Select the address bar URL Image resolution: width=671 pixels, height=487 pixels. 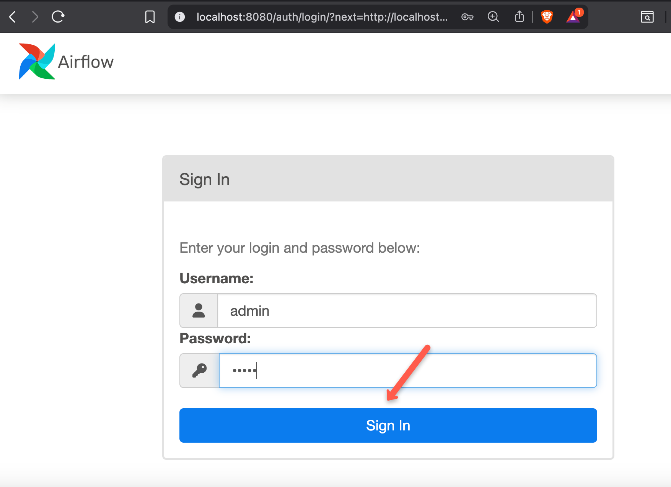[x=321, y=17]
